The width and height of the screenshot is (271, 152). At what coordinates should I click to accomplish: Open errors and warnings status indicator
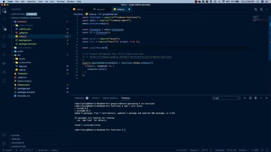click(x=27, y=150)
